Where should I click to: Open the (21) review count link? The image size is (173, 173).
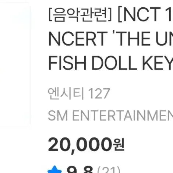pyautogui.click(x=109, y=170)
